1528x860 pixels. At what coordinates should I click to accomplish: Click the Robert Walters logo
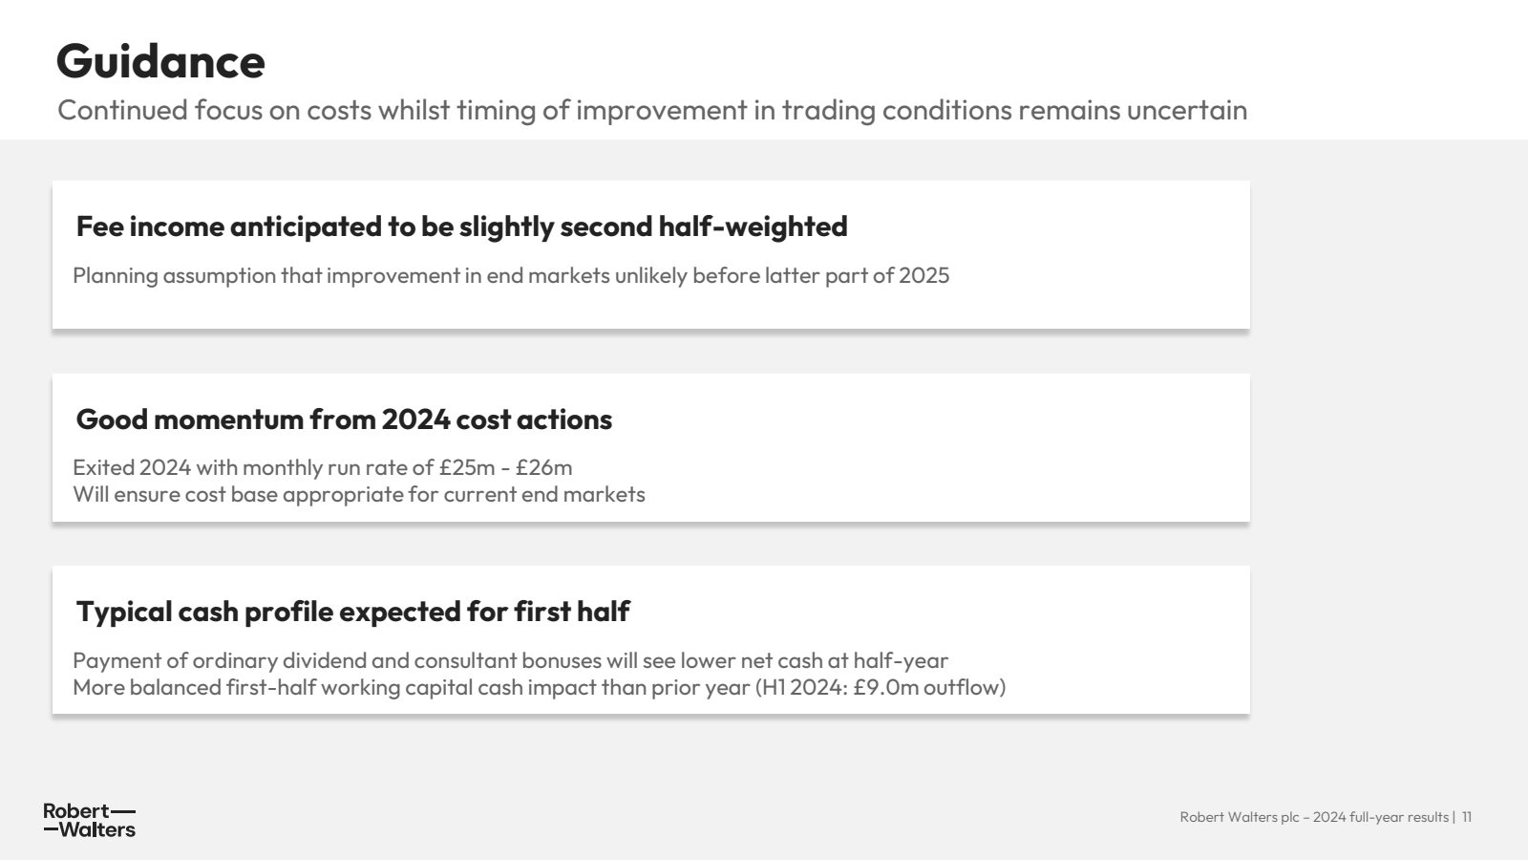[90, 820]
